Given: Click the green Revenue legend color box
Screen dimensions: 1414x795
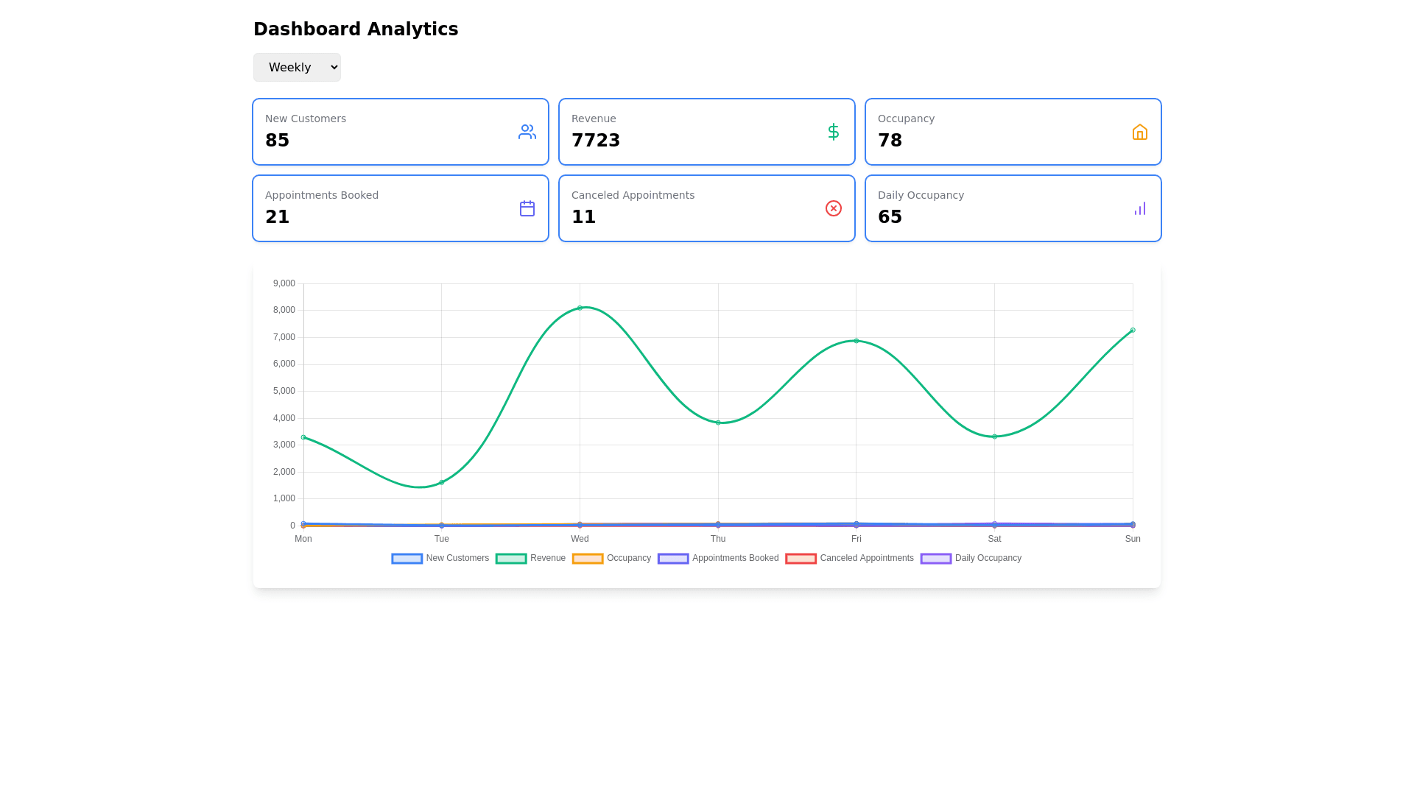Looking at the screenshot, I should (x=511, y=559).
